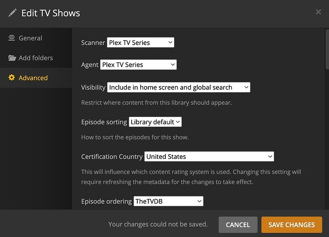Expand the Visibility dropdown
329x237 pixels.
[x=178, y=87]
